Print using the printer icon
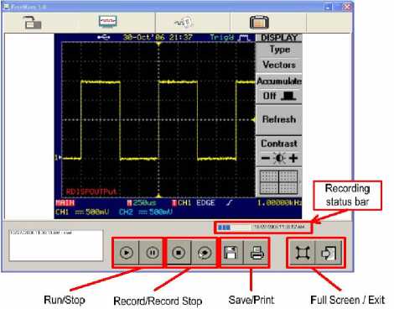The image size is (394, 309). tap(257, 253)
